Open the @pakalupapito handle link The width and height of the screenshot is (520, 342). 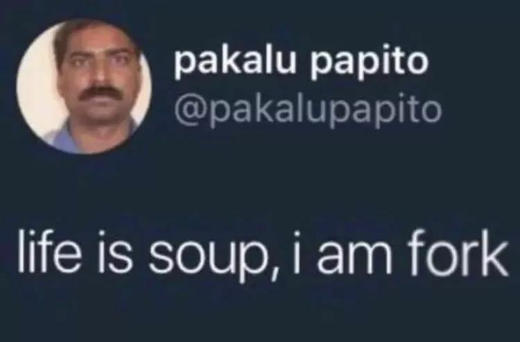point(308,111)
